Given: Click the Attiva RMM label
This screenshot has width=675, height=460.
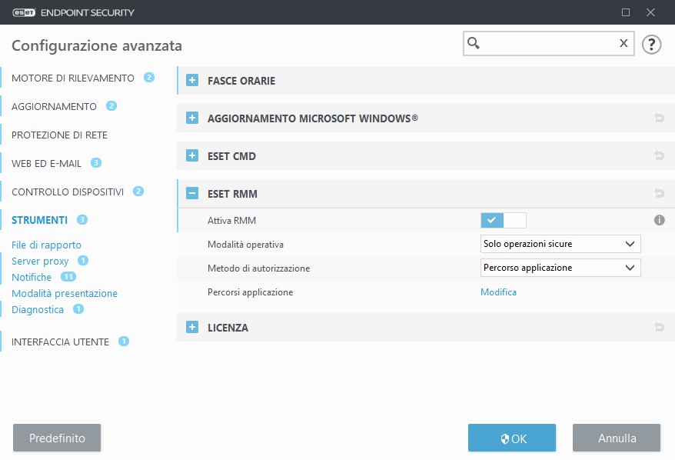Looking at the screenshot, I should [x=231, y=221].
